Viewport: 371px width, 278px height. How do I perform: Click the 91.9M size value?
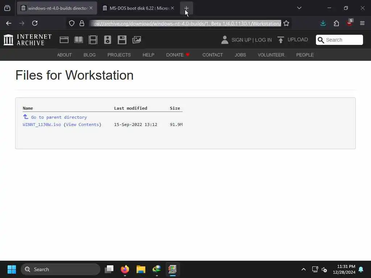coord(176,125)
